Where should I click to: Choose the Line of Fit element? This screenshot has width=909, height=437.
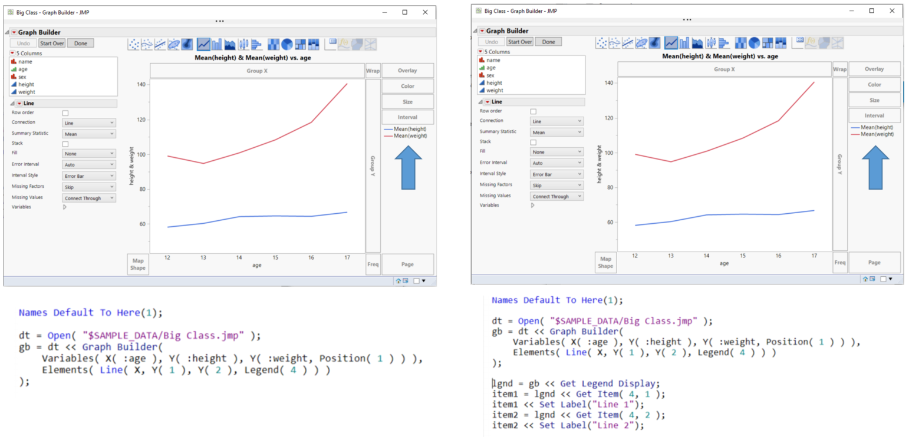[160, 44]
